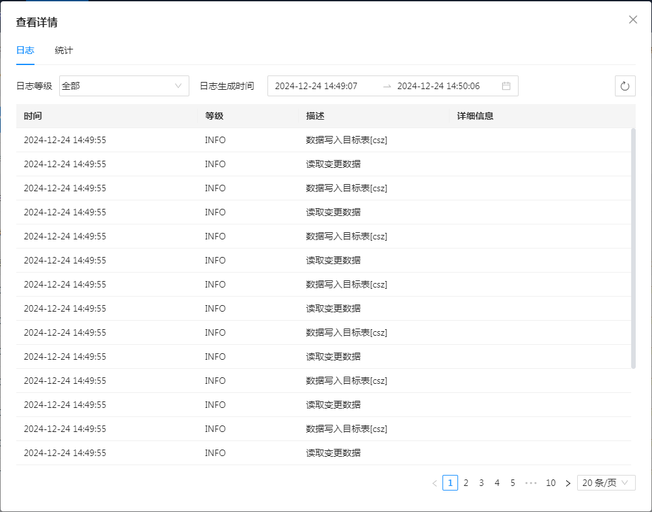Click the previous page arrow
Viewport: 652px width, 512px height.
point(435,483)
